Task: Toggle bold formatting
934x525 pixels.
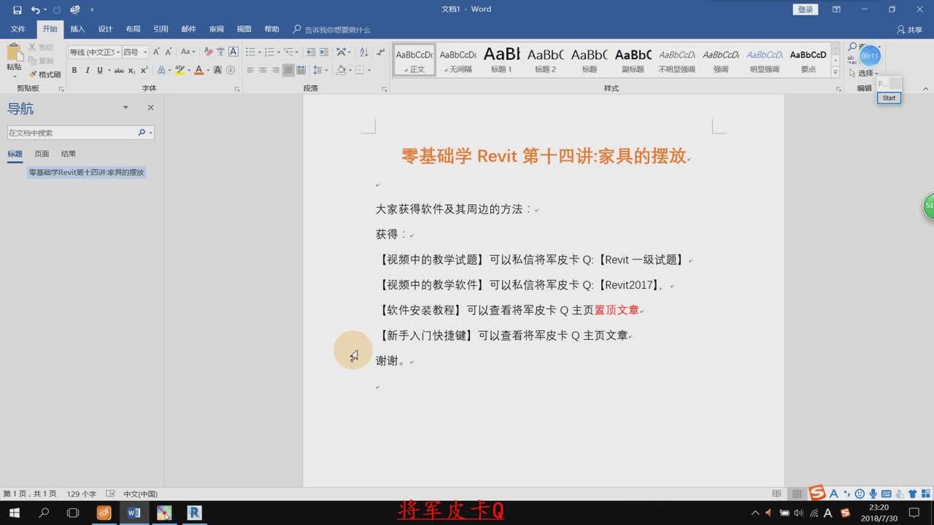Action: 74,71
